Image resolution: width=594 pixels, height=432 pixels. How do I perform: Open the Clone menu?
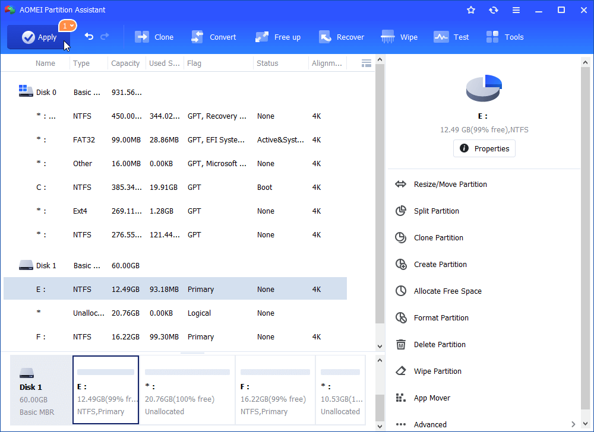pyautogui.click(x=154, y=37)
